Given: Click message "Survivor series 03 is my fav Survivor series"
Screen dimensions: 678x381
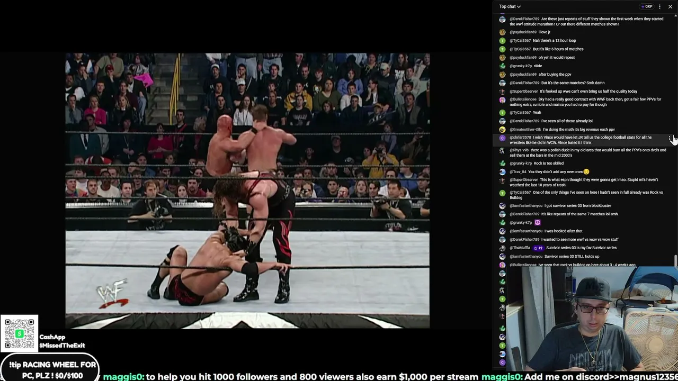Looking at the screenshot, I should point(582,248).
